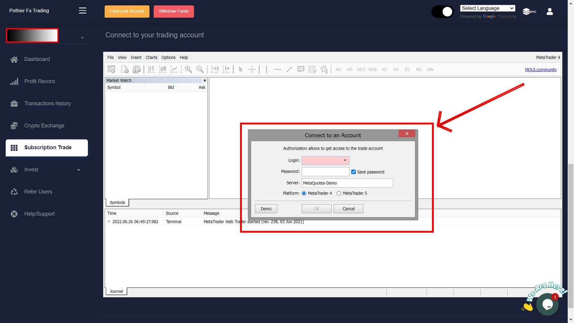Open the Select Language dropdown
Image resolution: width=574 pixels, height=323 pixels.
tap(488, 8)
